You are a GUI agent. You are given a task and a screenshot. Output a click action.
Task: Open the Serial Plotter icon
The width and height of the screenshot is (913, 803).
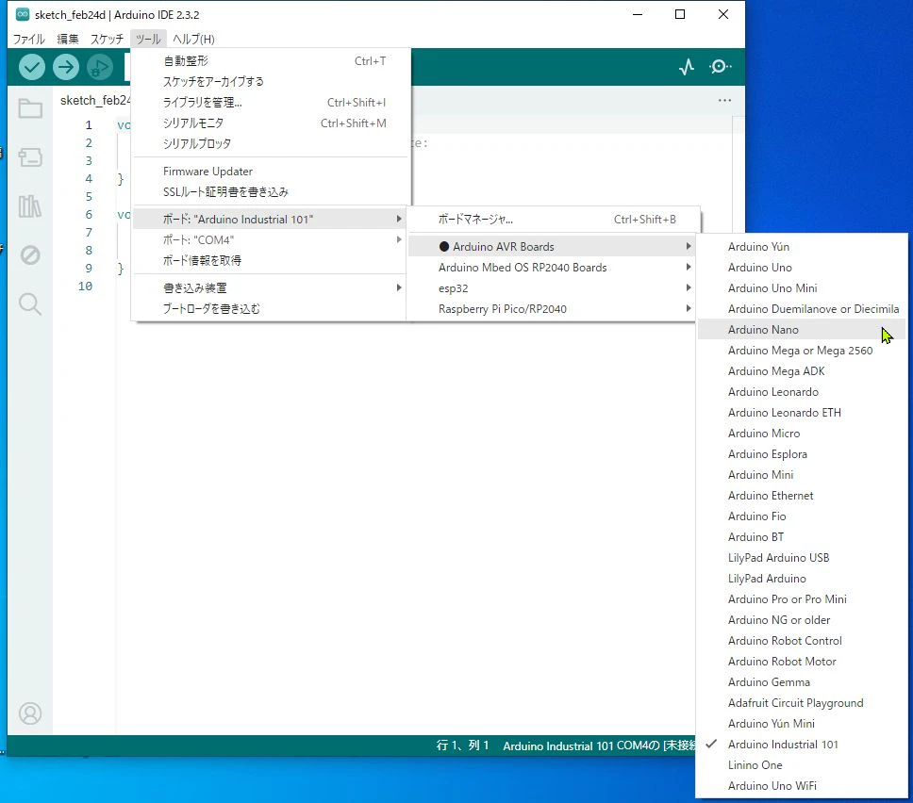click(x=687, y=67)
